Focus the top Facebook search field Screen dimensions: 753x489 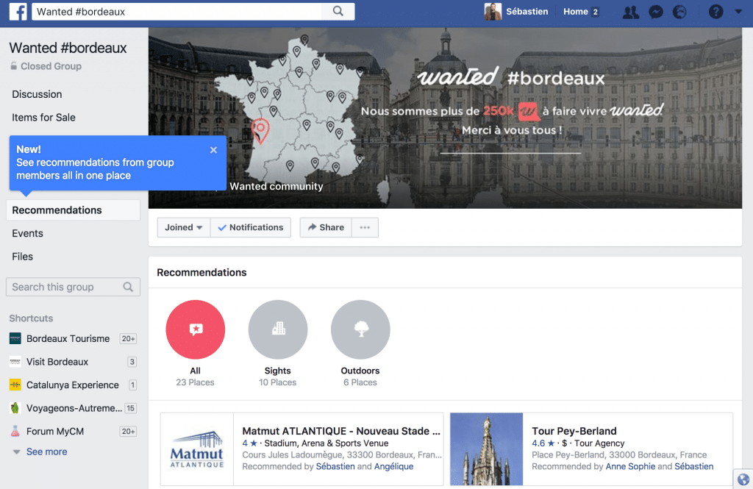[x=176, y=12]
